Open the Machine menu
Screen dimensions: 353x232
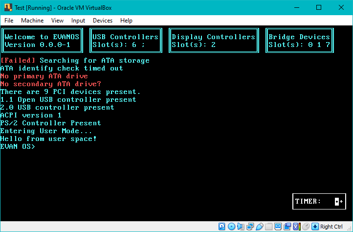coord(32,21)
